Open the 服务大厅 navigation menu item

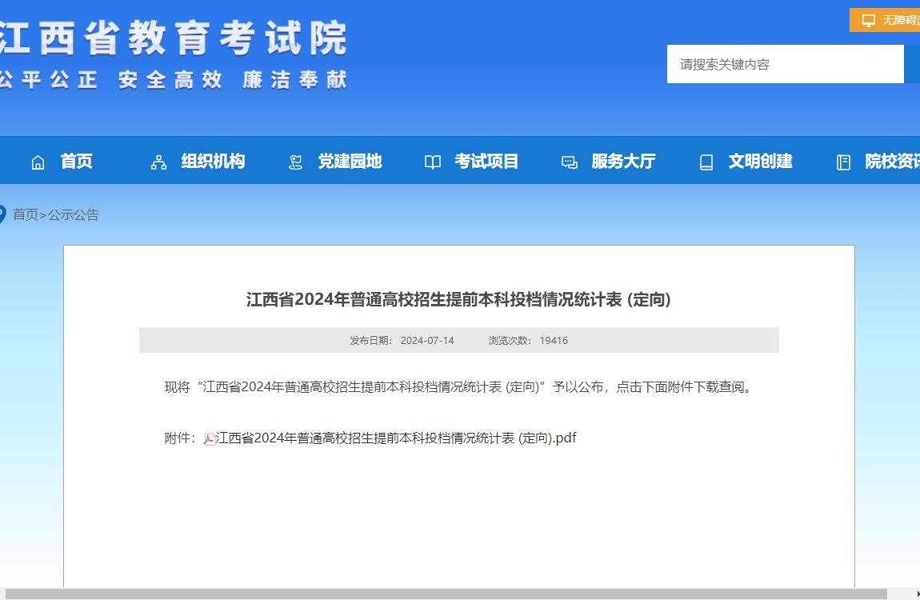click(622, 161)
